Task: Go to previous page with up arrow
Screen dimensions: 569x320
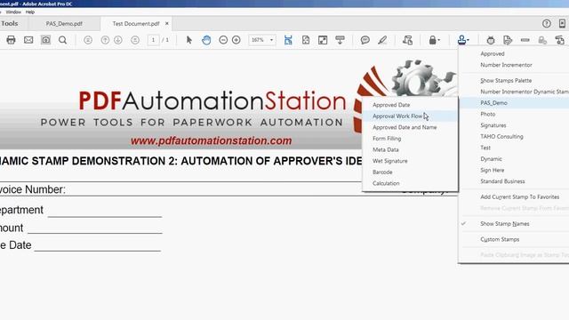Action: [x=105, y=40]
